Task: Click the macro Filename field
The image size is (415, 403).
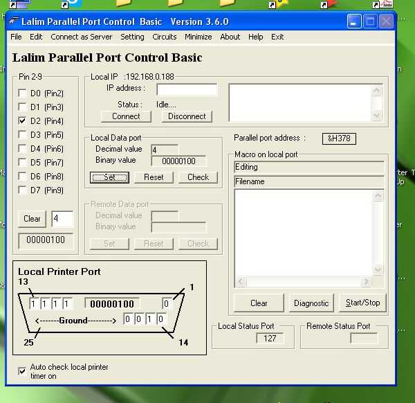Action: tap(309, 181)
